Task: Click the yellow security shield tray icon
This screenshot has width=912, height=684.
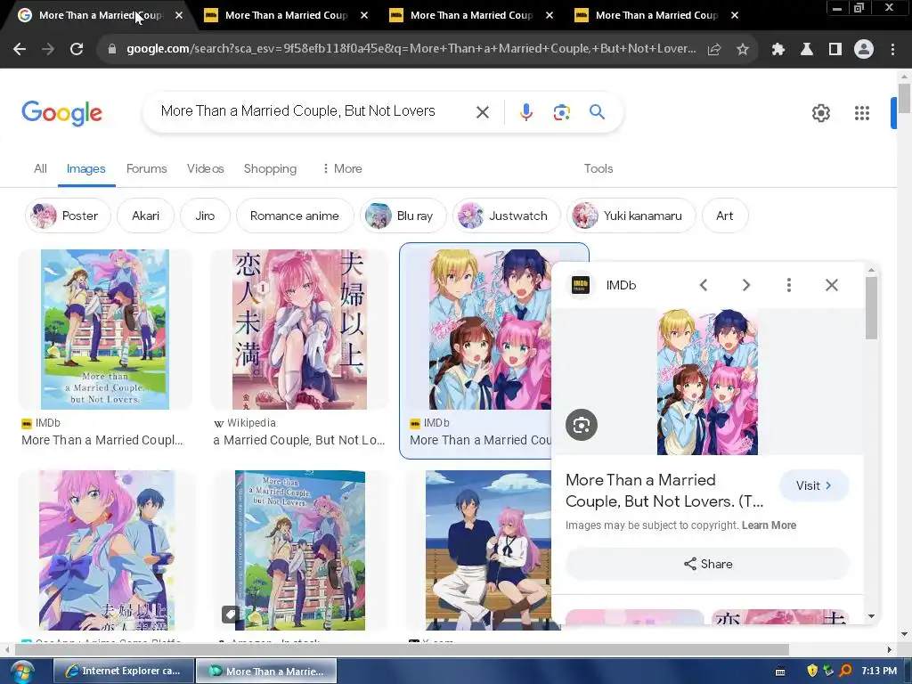Action: (x=812, y=671)
